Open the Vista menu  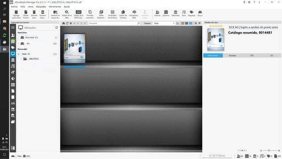pyautogui.click(x=22, y=7)
